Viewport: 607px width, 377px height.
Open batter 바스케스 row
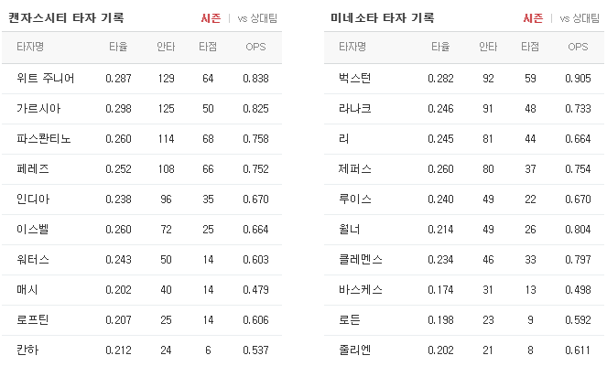464,290
